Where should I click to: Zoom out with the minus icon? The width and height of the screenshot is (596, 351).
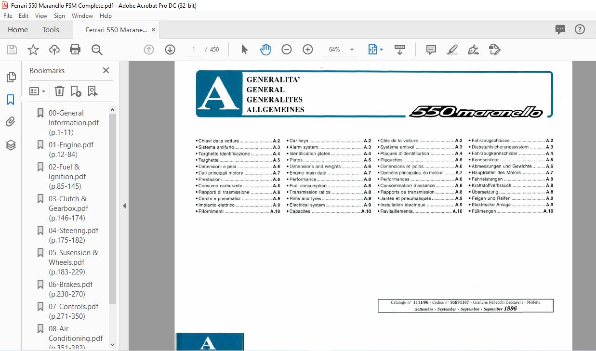tap(287, 50)
